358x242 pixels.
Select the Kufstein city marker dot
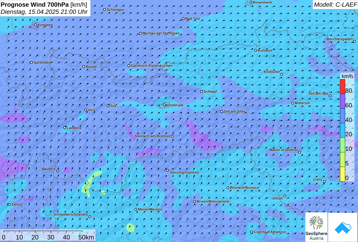[255, 50]
